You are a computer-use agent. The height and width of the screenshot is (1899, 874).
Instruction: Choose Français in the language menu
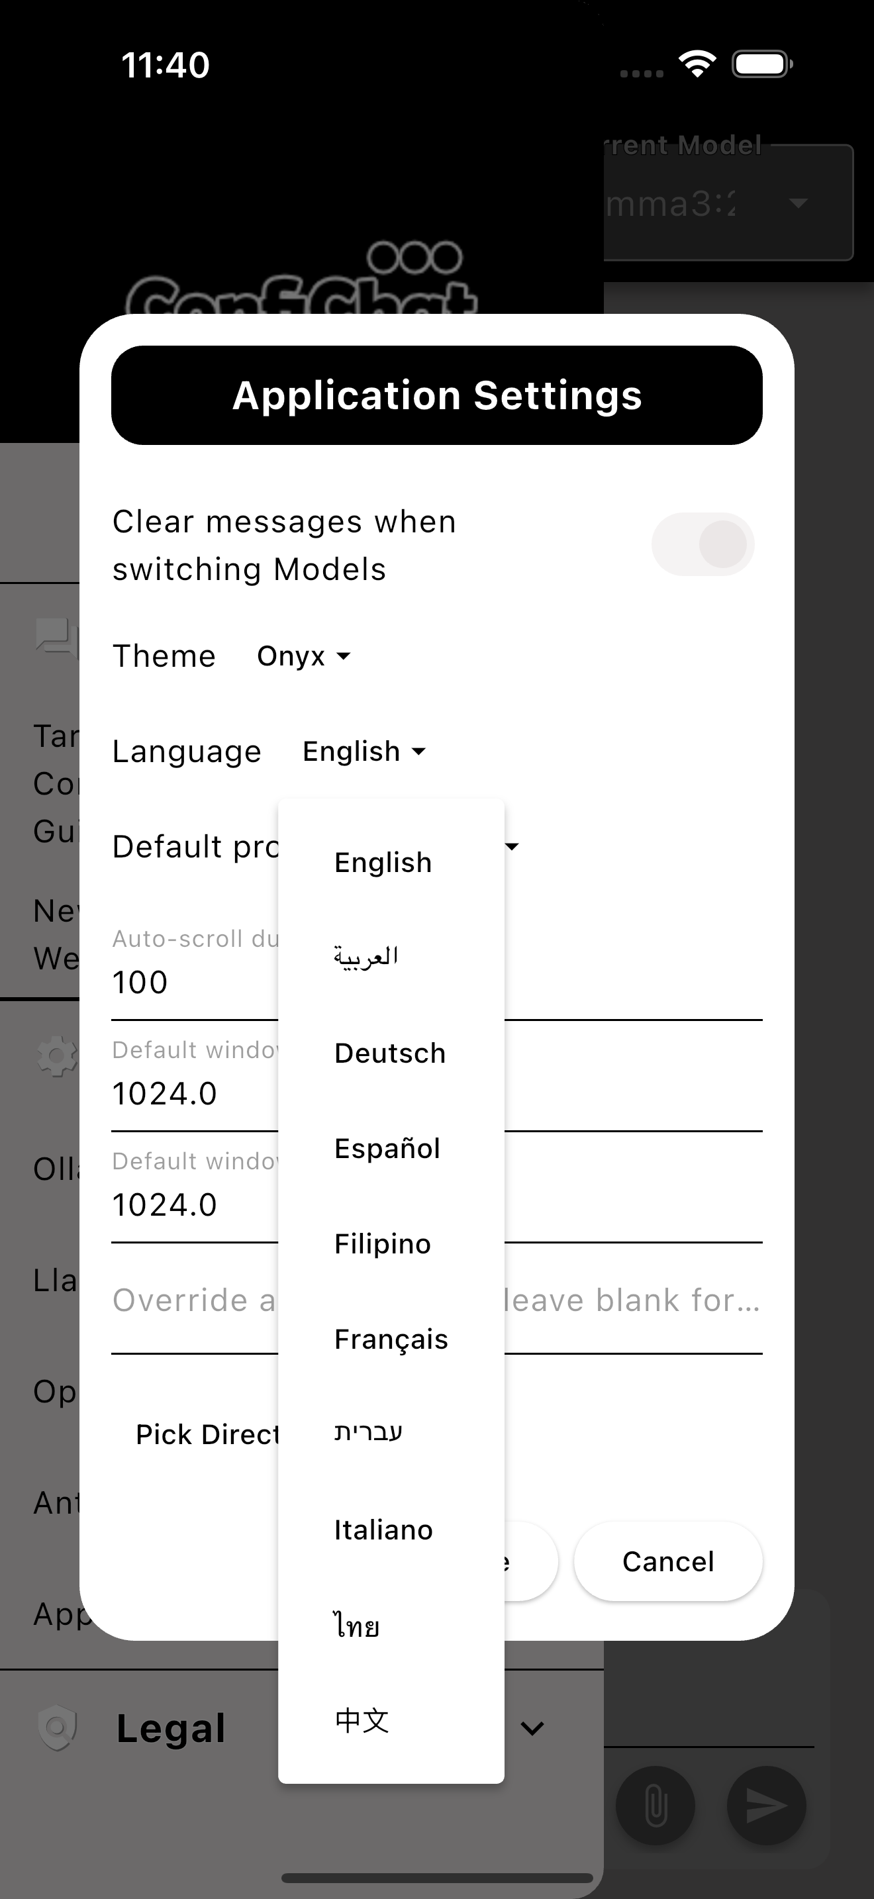(x=391, y=1339)
